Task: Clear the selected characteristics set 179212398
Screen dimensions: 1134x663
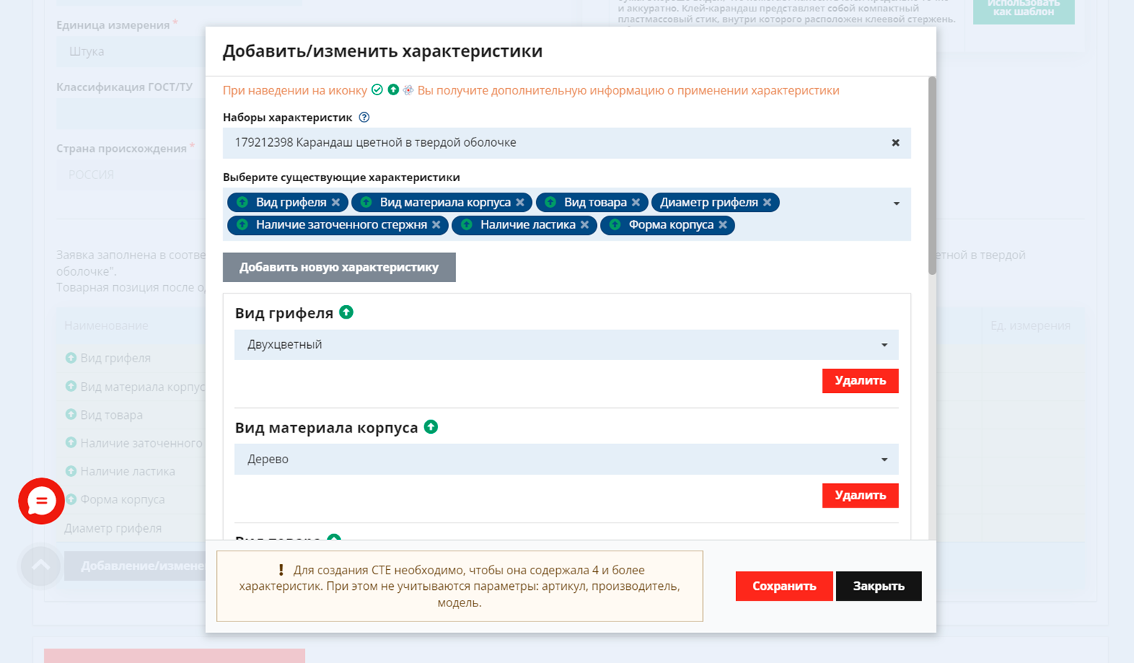Action: pyautogui.click(x=896, y=142)
